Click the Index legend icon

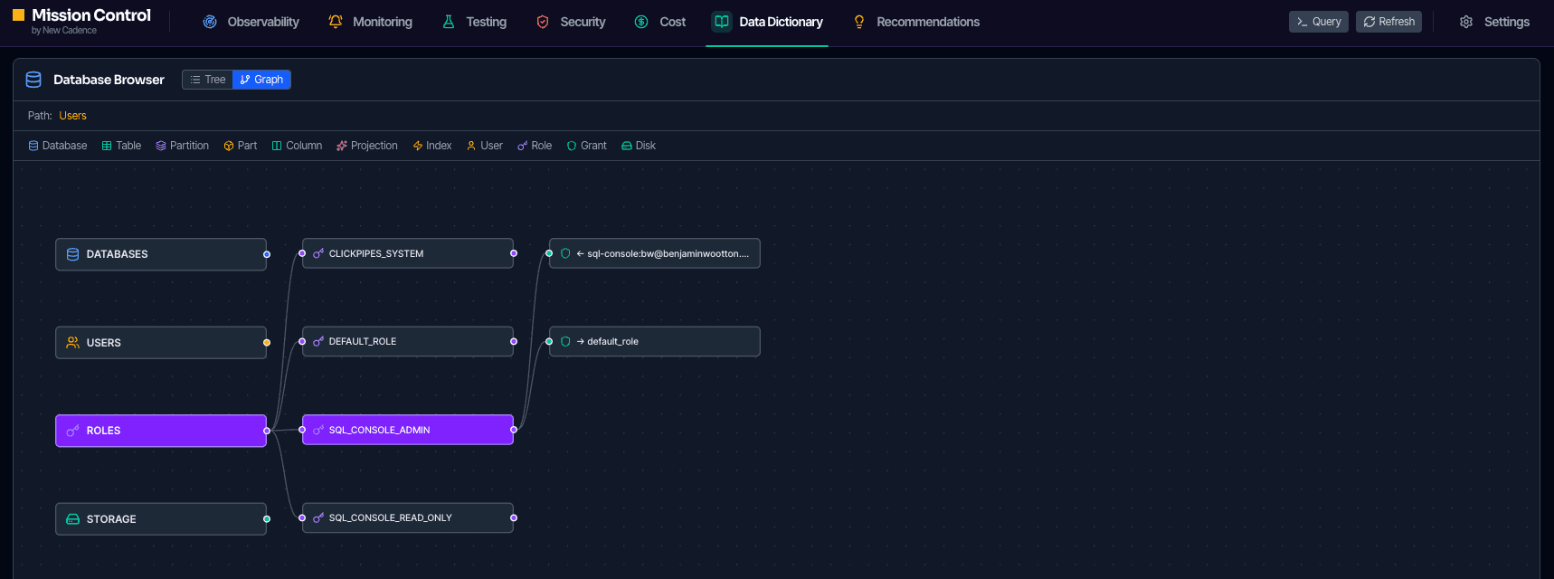click(418, 146)
